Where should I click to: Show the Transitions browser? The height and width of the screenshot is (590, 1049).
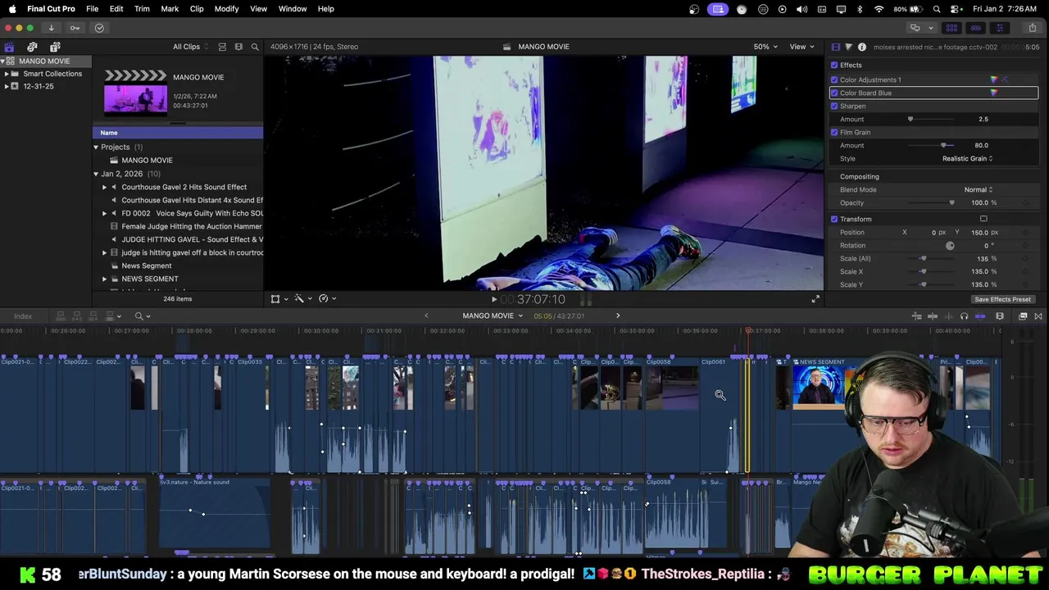tap(1038, 316)
